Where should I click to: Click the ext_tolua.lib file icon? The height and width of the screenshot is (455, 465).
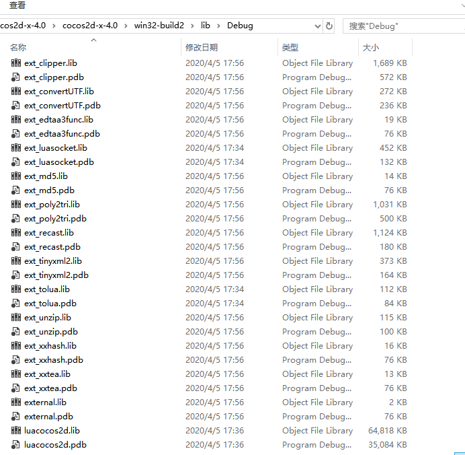(15, 289)
